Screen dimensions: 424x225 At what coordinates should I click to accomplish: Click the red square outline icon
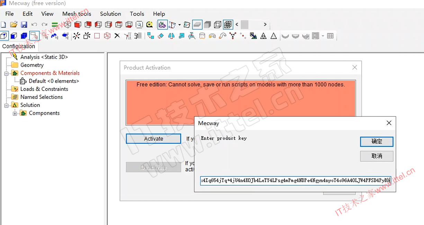[x=97, y=36]
